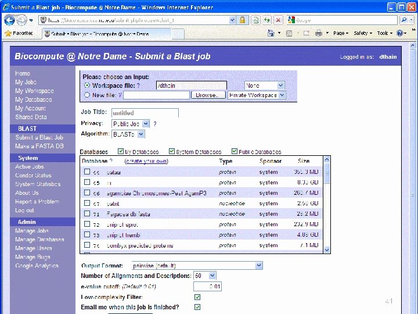Open the Page menu
The image size is (418, 314).
(341, 33)
